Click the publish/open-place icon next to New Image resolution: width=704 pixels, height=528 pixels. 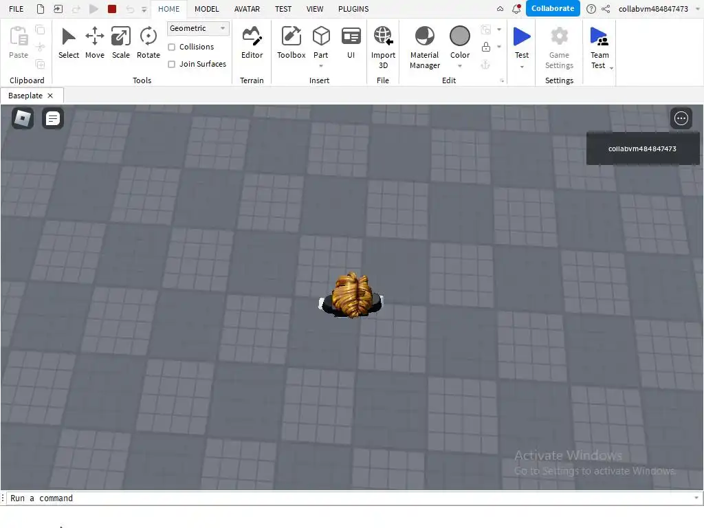coord(58,9)
